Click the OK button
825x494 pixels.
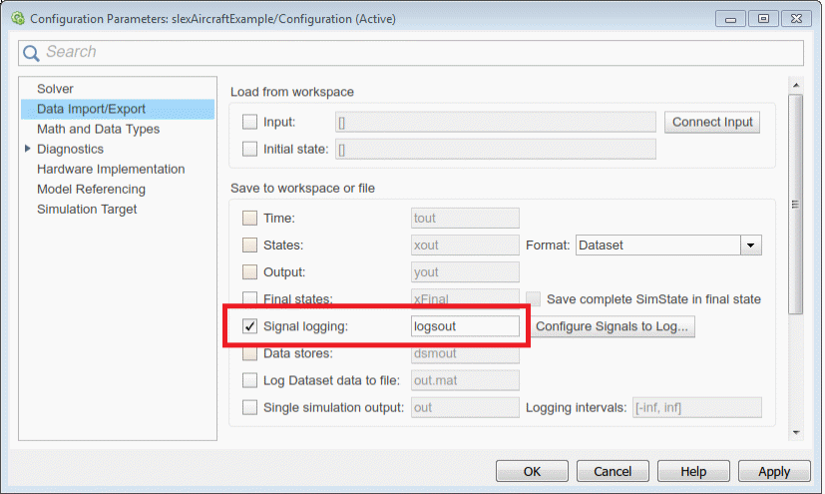click(x=532, y=471)
